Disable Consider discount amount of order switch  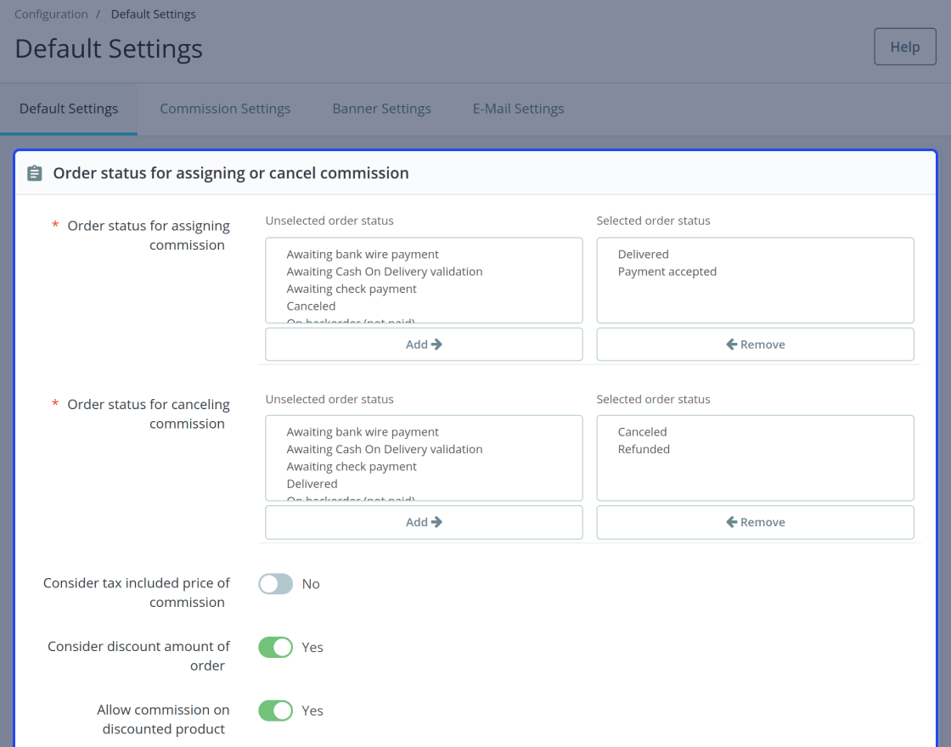point(275,647)
